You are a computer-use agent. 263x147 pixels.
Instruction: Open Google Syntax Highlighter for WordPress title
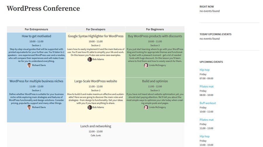click(96, 36)
